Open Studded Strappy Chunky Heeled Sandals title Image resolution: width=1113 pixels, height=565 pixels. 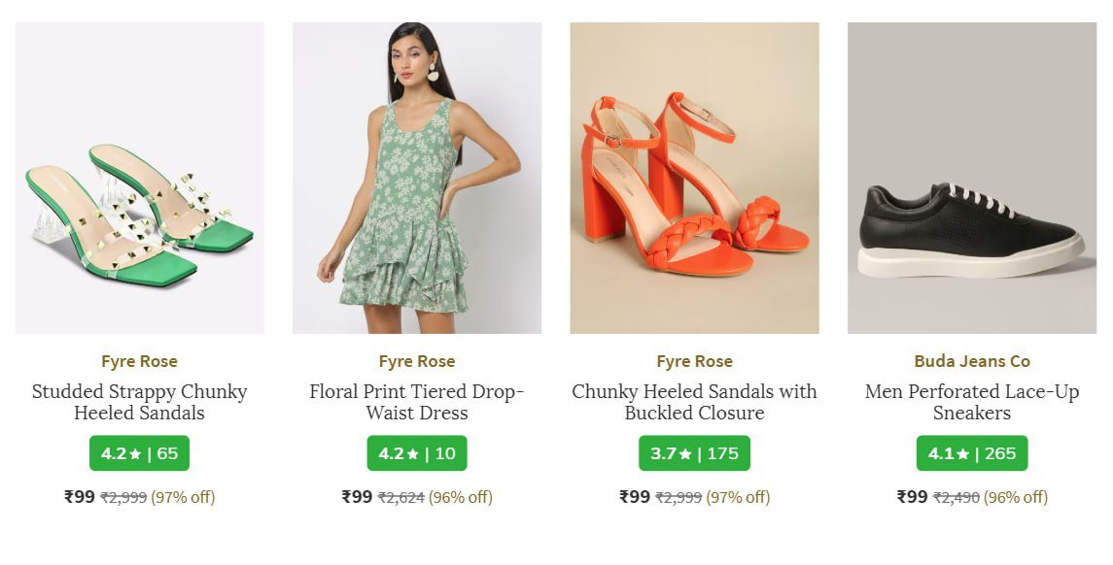pyautogui.click(x=139, y=402)
